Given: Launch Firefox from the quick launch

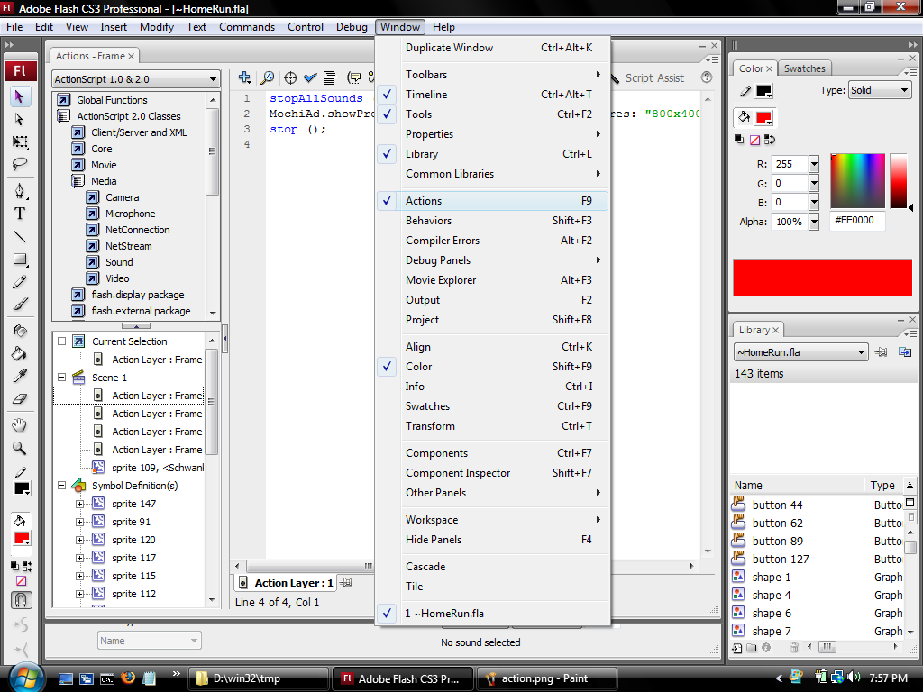Looking at the screenshot, I should (x=128, y=678).
